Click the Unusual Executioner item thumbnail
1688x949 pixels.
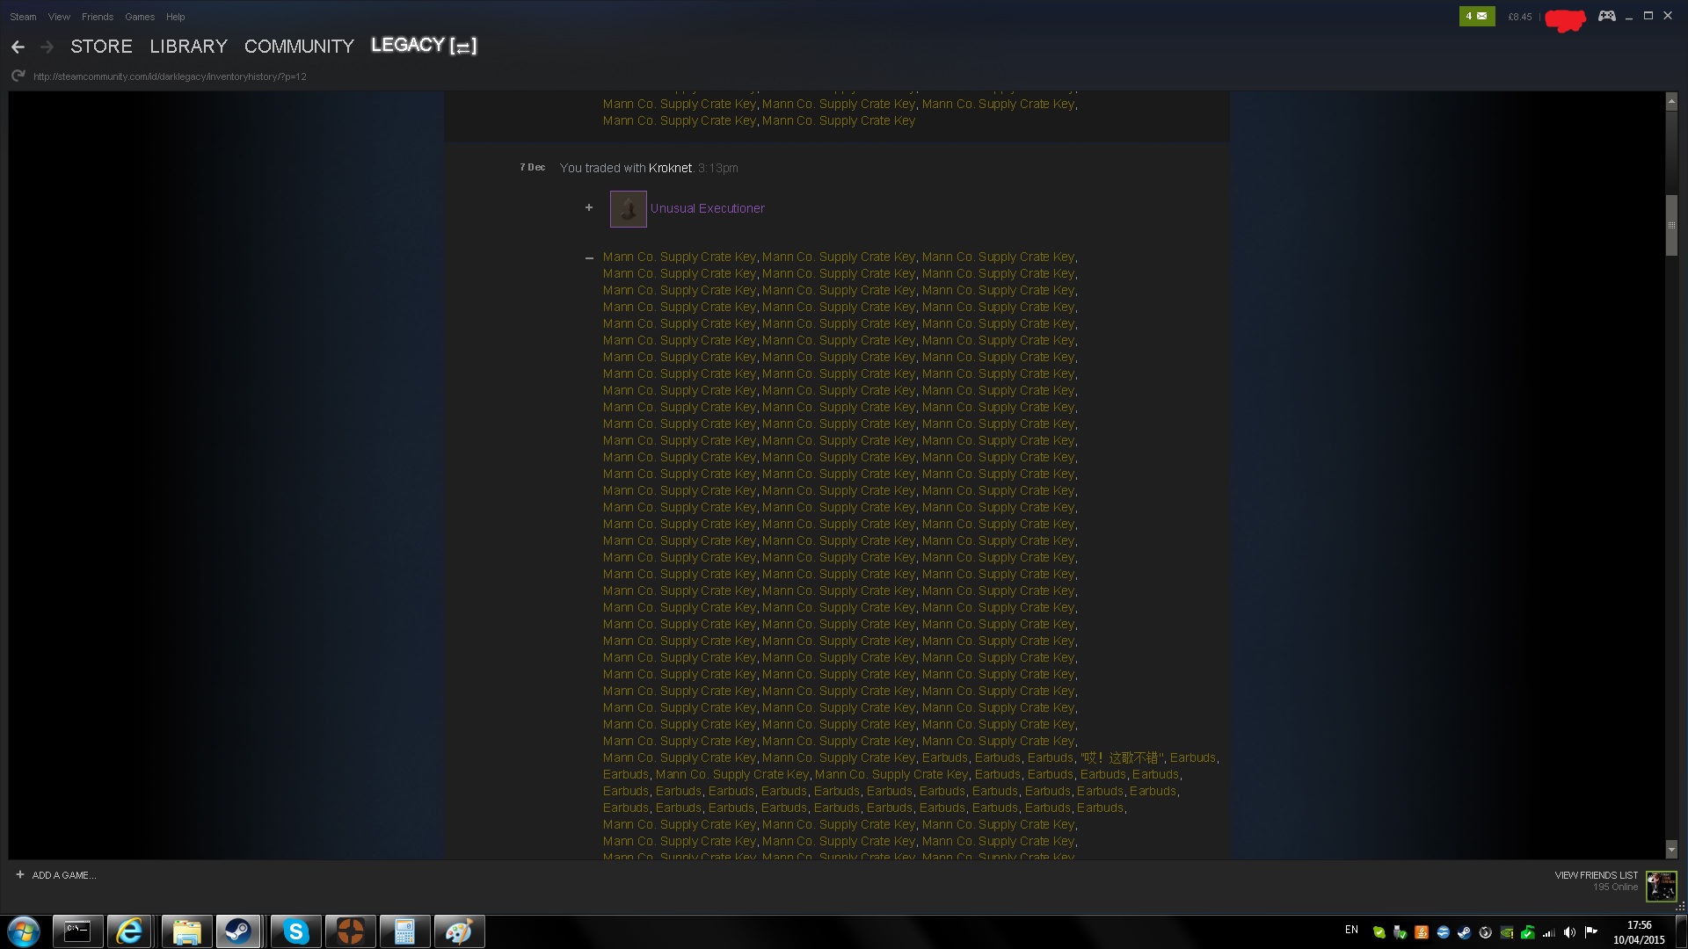tap(628, 209)
